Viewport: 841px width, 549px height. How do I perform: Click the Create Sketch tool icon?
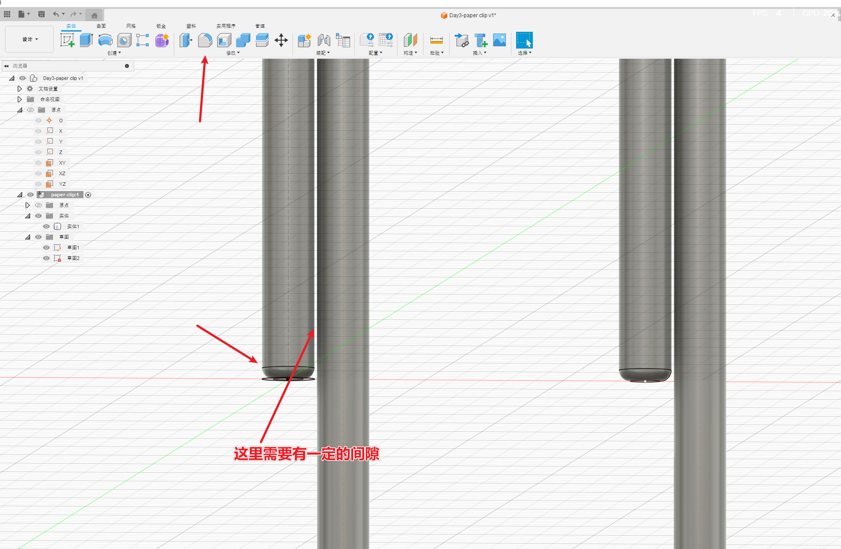pos(67,40)
